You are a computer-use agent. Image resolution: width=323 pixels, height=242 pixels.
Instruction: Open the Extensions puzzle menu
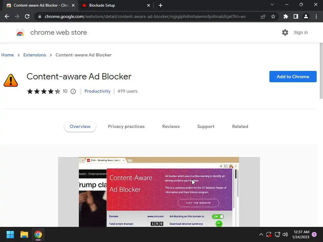[286, 16]
